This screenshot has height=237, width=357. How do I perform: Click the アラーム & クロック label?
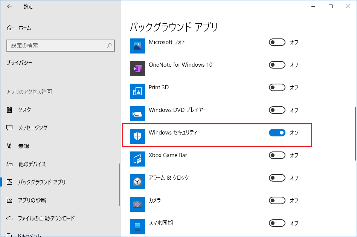click(169, 177)
